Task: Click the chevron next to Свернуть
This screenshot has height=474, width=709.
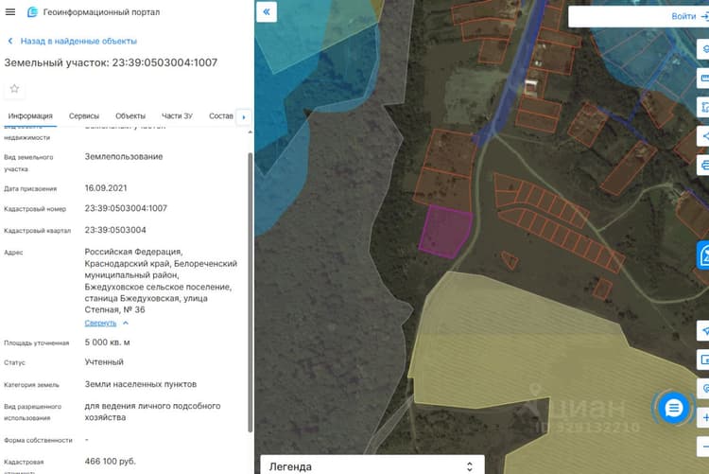Action: tap(126, 323)
